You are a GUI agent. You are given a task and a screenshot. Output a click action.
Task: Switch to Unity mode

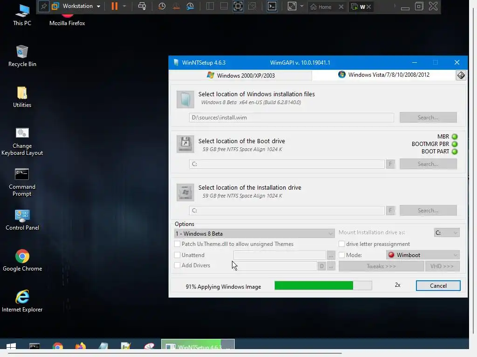coord(252,7)
